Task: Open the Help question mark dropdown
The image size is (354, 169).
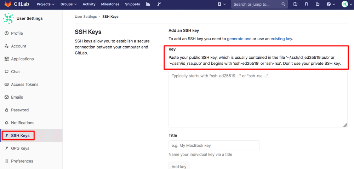Action: 330,4
